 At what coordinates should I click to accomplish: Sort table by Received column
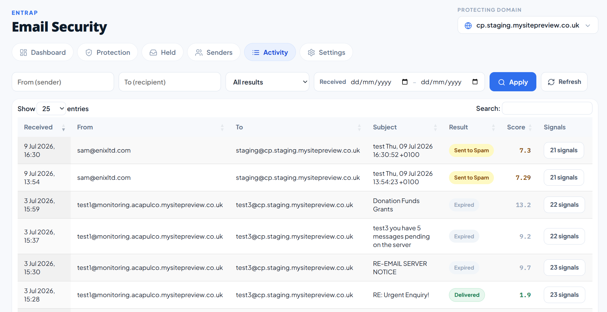click(44, 127)
